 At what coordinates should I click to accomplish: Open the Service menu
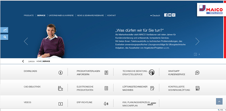pos(41,15)
